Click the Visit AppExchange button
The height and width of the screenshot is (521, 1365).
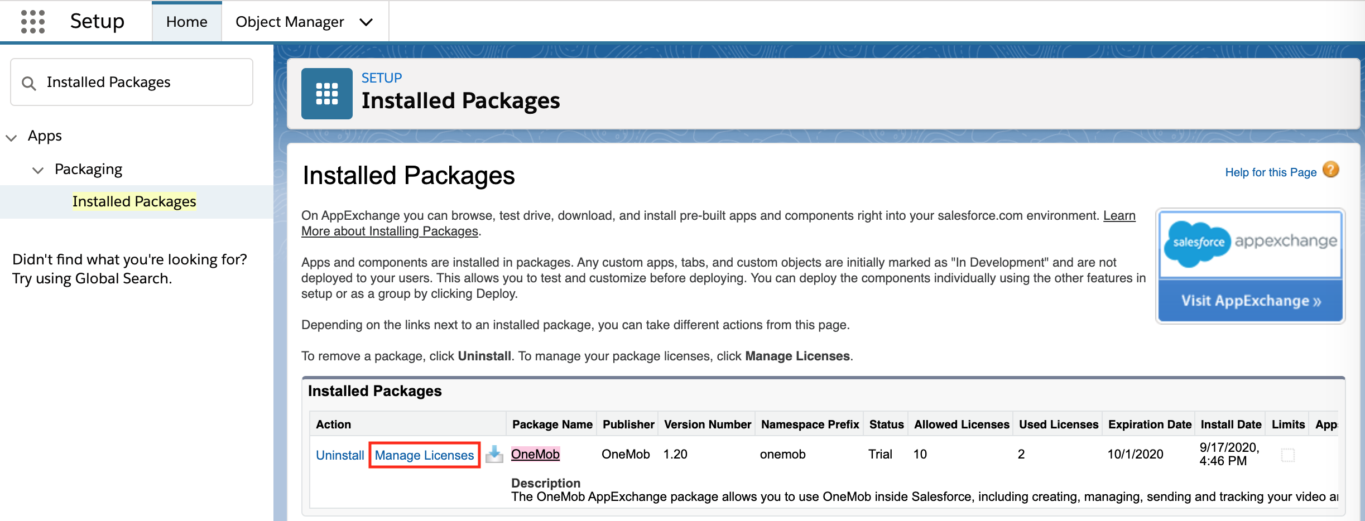[x=1250, y=301]
